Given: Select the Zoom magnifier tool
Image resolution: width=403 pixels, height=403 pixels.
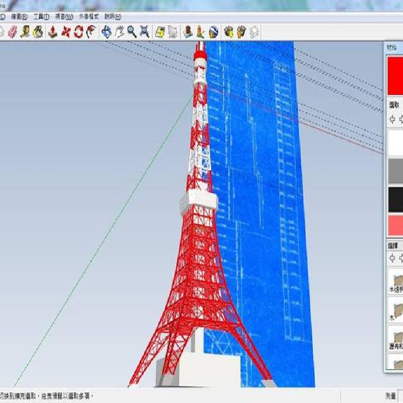Looking at the screenshot, I should [131, 32].
